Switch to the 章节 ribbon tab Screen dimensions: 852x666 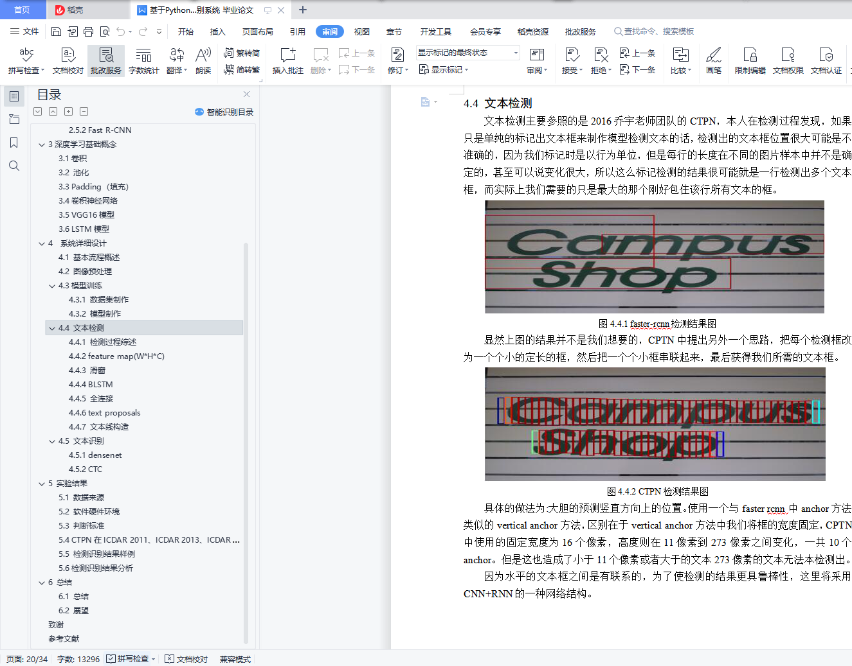394,31
